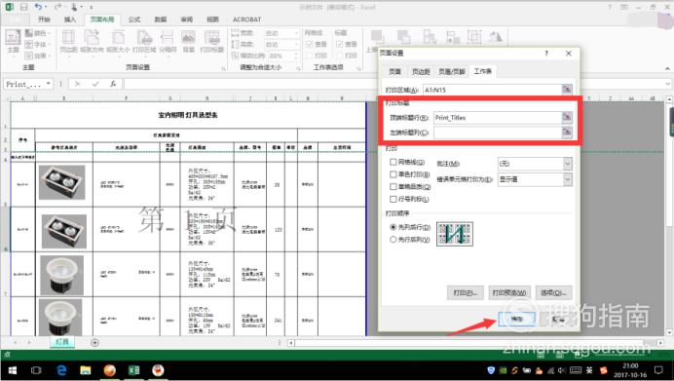Click the Print area (打印区域) A1:N15 field
The width and height of the screenshot is (674, 381).
pyautogui.click(x=492, y=90)
